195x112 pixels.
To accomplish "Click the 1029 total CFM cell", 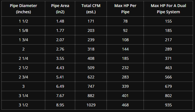I will [91, 105].
